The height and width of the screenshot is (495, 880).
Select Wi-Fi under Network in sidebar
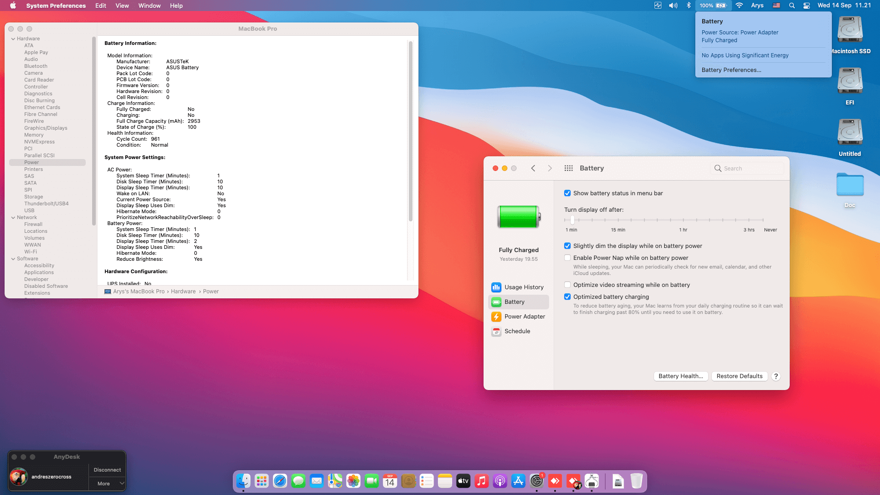tap(31, 252)
